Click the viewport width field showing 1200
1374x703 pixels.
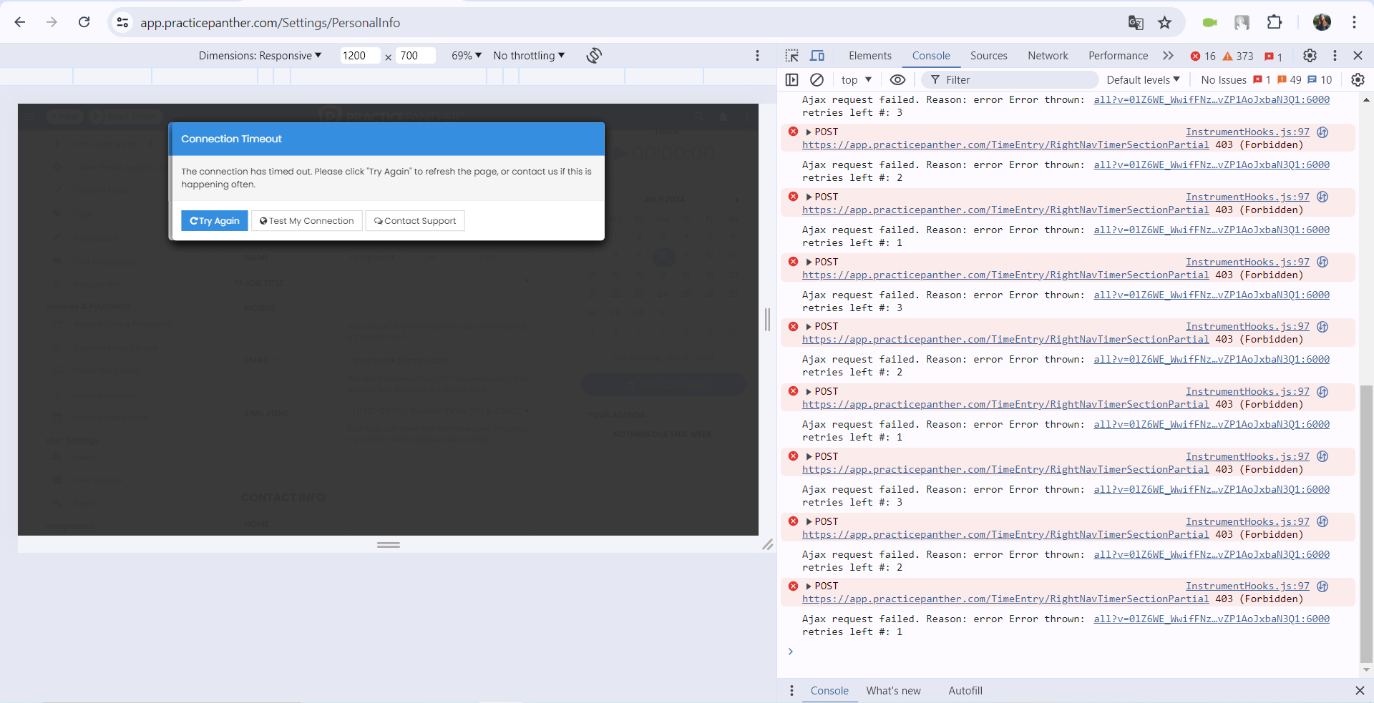pos(360,56)
